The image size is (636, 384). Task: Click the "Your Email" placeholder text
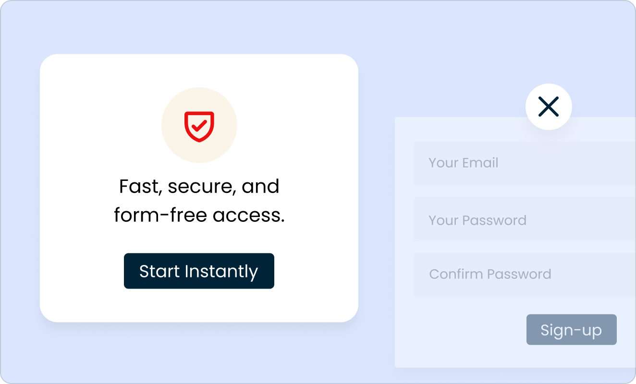463,163
